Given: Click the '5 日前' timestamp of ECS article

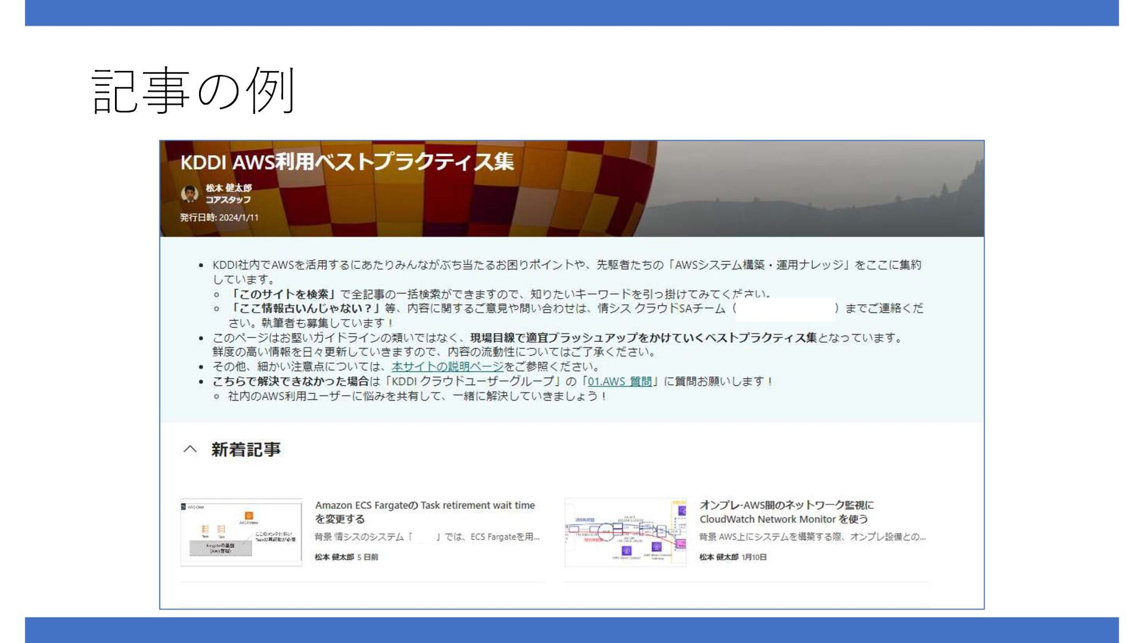Looking at the screenshot, I should point(367,557).
